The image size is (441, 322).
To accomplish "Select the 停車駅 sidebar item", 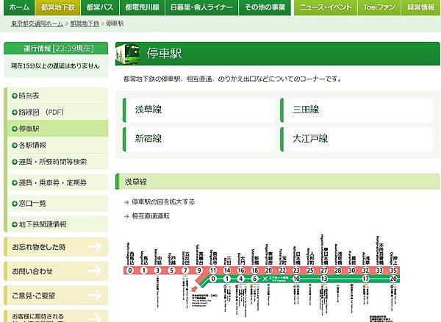I will [x=57, y=129].
